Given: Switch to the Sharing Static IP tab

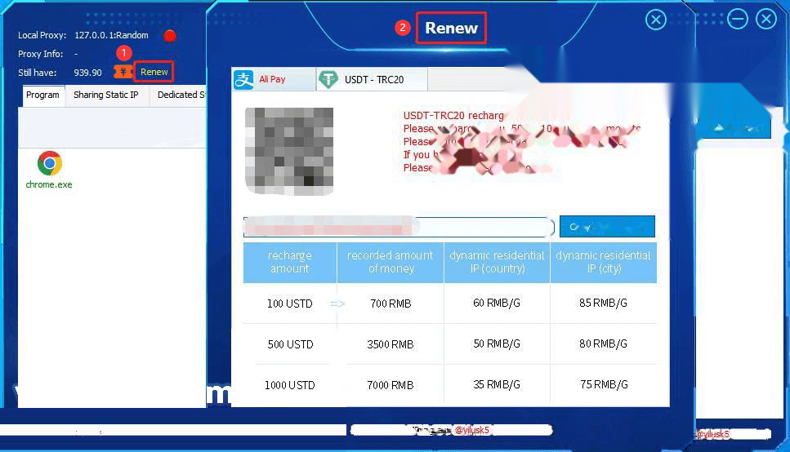Looking at the screenshot, I should point(106,95).
